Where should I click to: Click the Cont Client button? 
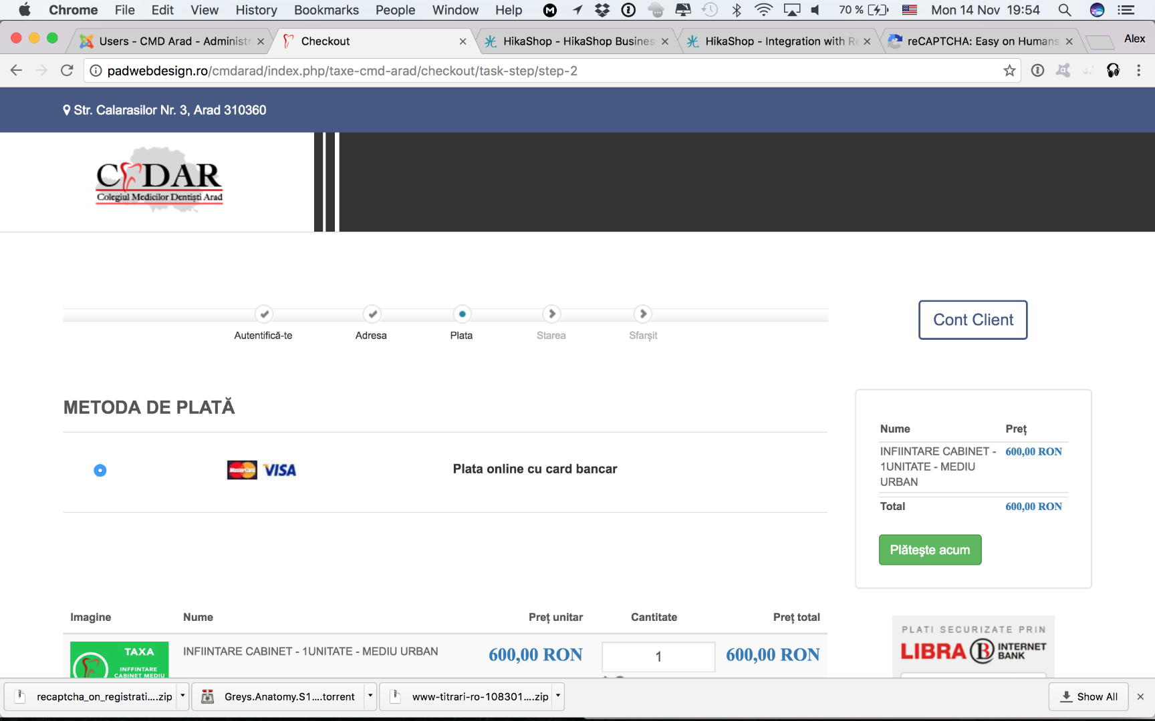pos(973,320)
